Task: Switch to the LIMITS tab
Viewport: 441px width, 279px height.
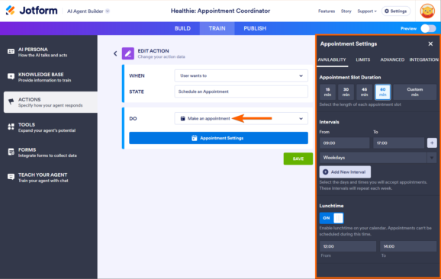Action: tap(363, 59)
